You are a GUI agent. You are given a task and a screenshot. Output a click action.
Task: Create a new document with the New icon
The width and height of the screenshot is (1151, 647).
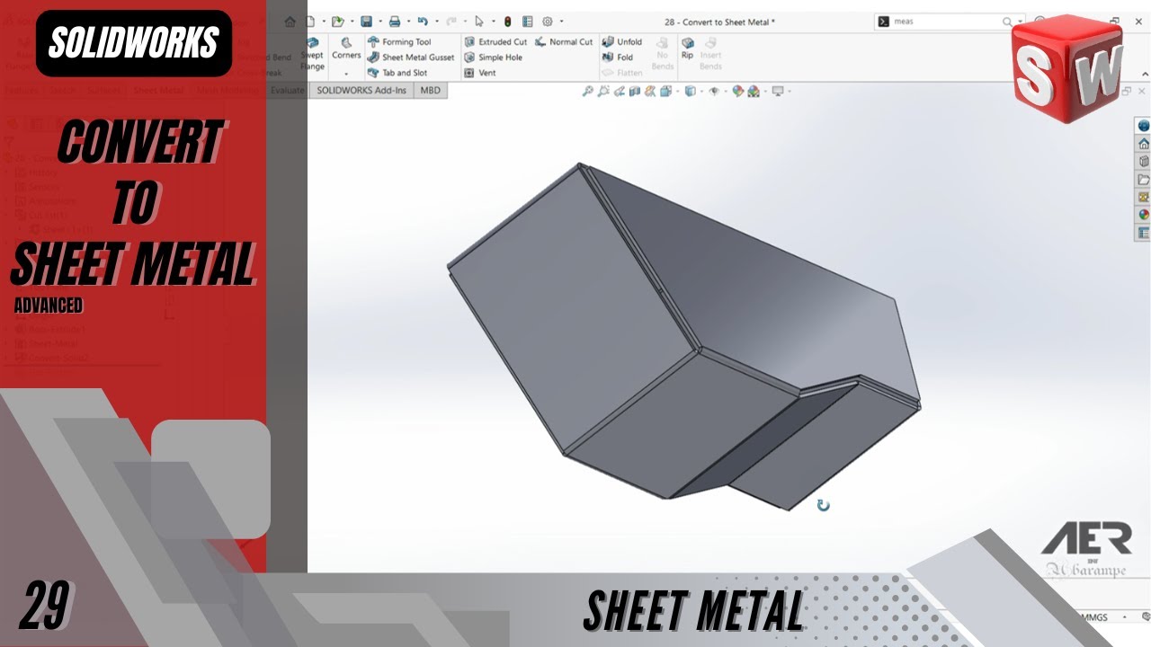point(310,22)
